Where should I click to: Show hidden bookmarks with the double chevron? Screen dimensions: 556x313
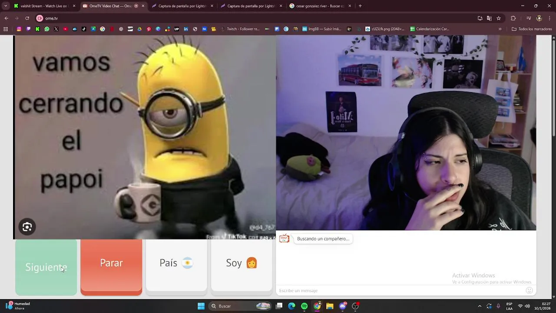500,29
